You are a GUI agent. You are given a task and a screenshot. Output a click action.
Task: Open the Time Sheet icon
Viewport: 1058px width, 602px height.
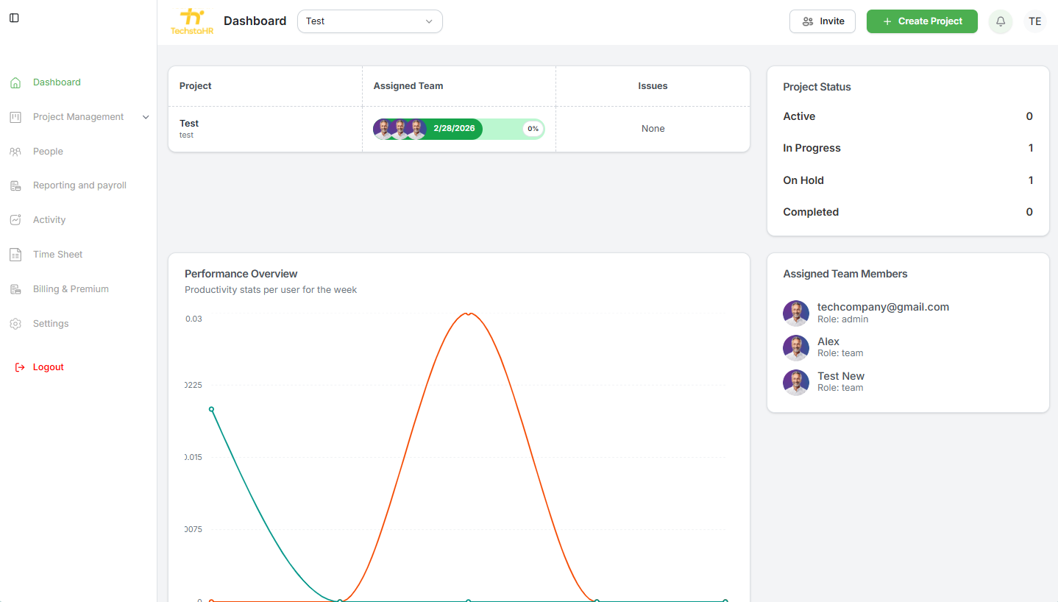pyautogui.click(x=15, y=254)
